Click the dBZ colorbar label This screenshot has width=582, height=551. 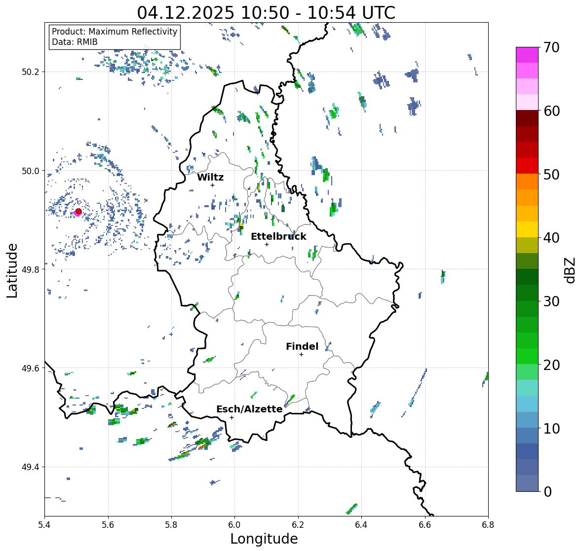point(570,270)
